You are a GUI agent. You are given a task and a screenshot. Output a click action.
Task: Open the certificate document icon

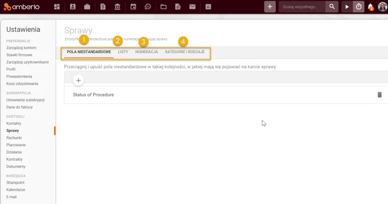click(x=178, y=7)
